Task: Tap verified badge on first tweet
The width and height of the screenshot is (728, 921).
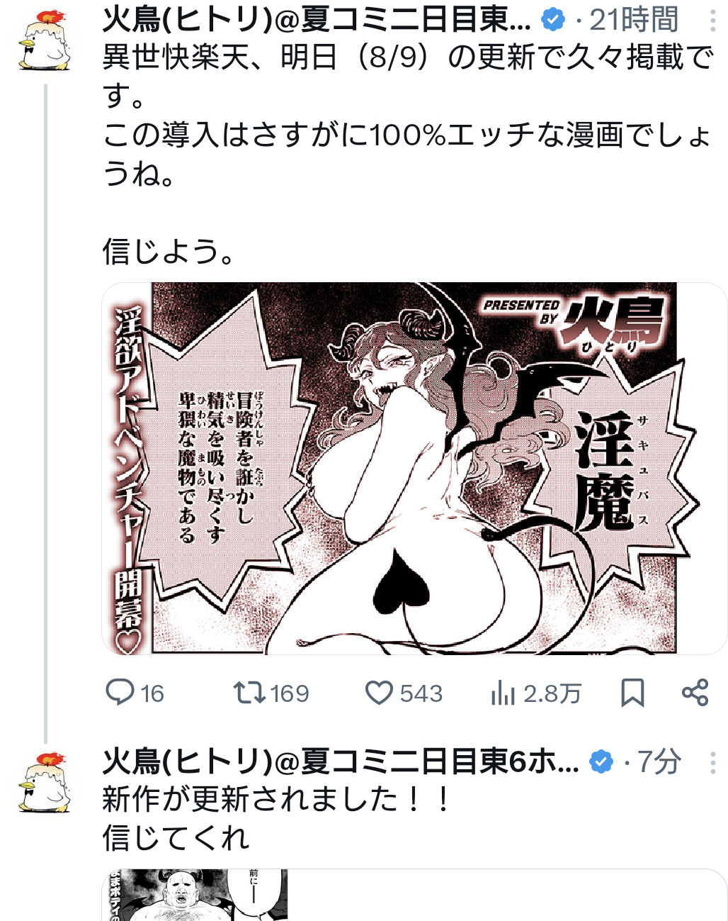Action: point(553,21)
